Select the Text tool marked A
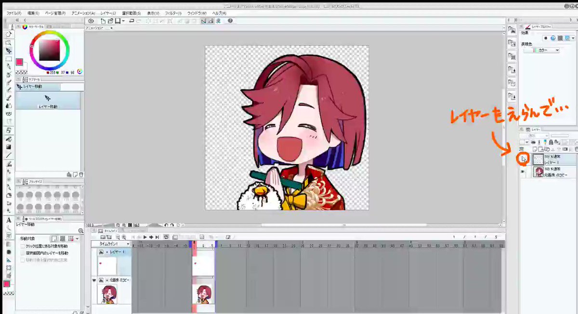The width and height of the screenshot is (578, 314). pos(9,220)
